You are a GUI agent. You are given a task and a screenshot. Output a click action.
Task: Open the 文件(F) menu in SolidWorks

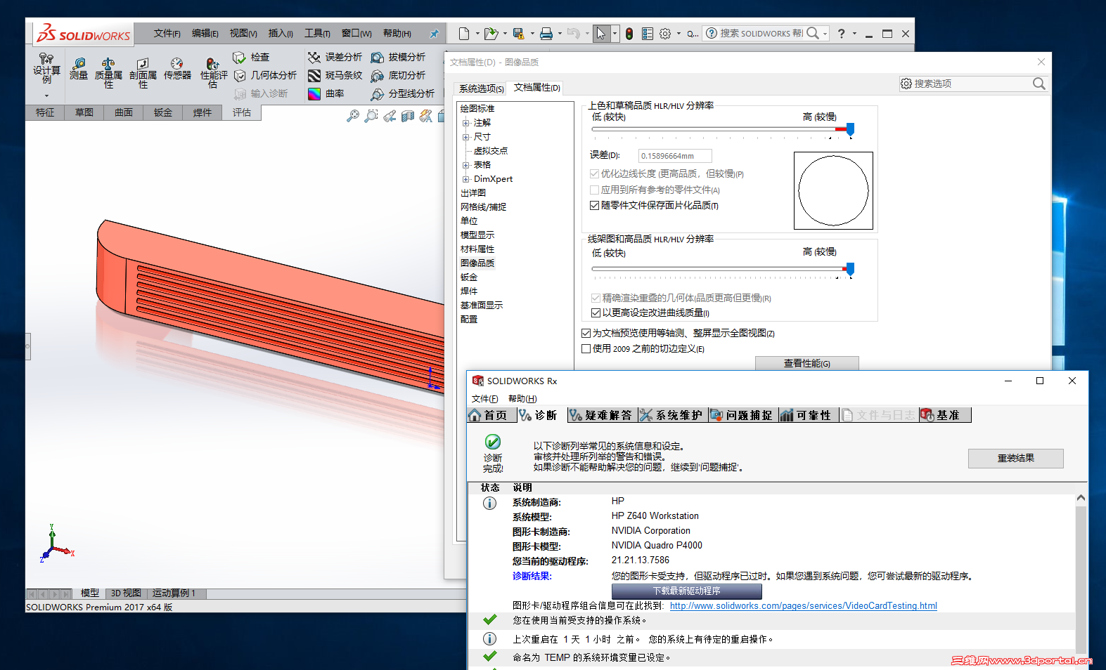(x=167, y=34)
